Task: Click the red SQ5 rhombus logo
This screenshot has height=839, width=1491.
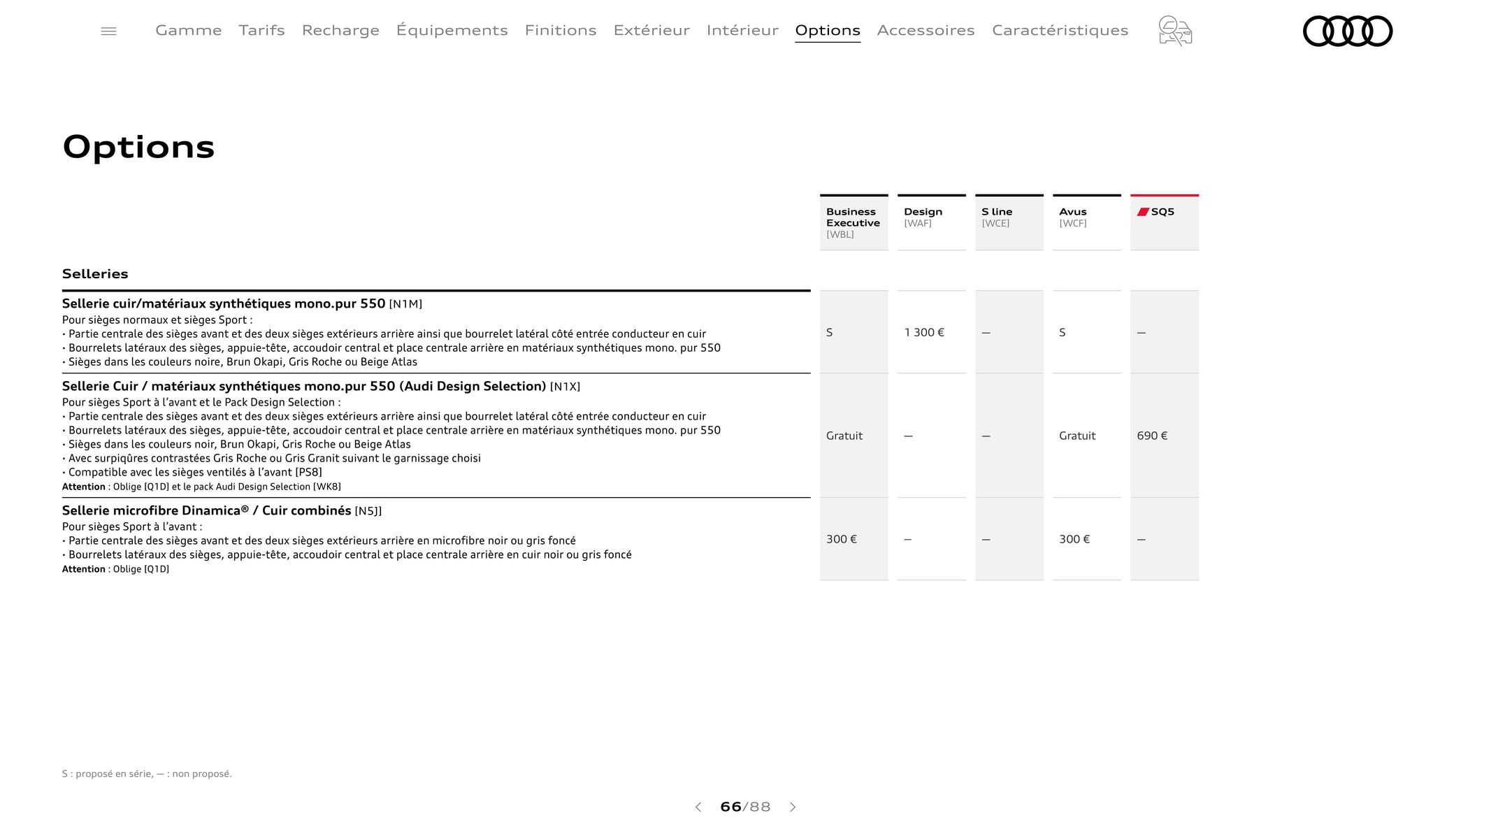Action: [x=1143, y=212]
